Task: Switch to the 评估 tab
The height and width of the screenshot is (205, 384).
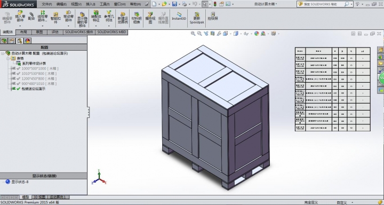Action: pos(55,32)
